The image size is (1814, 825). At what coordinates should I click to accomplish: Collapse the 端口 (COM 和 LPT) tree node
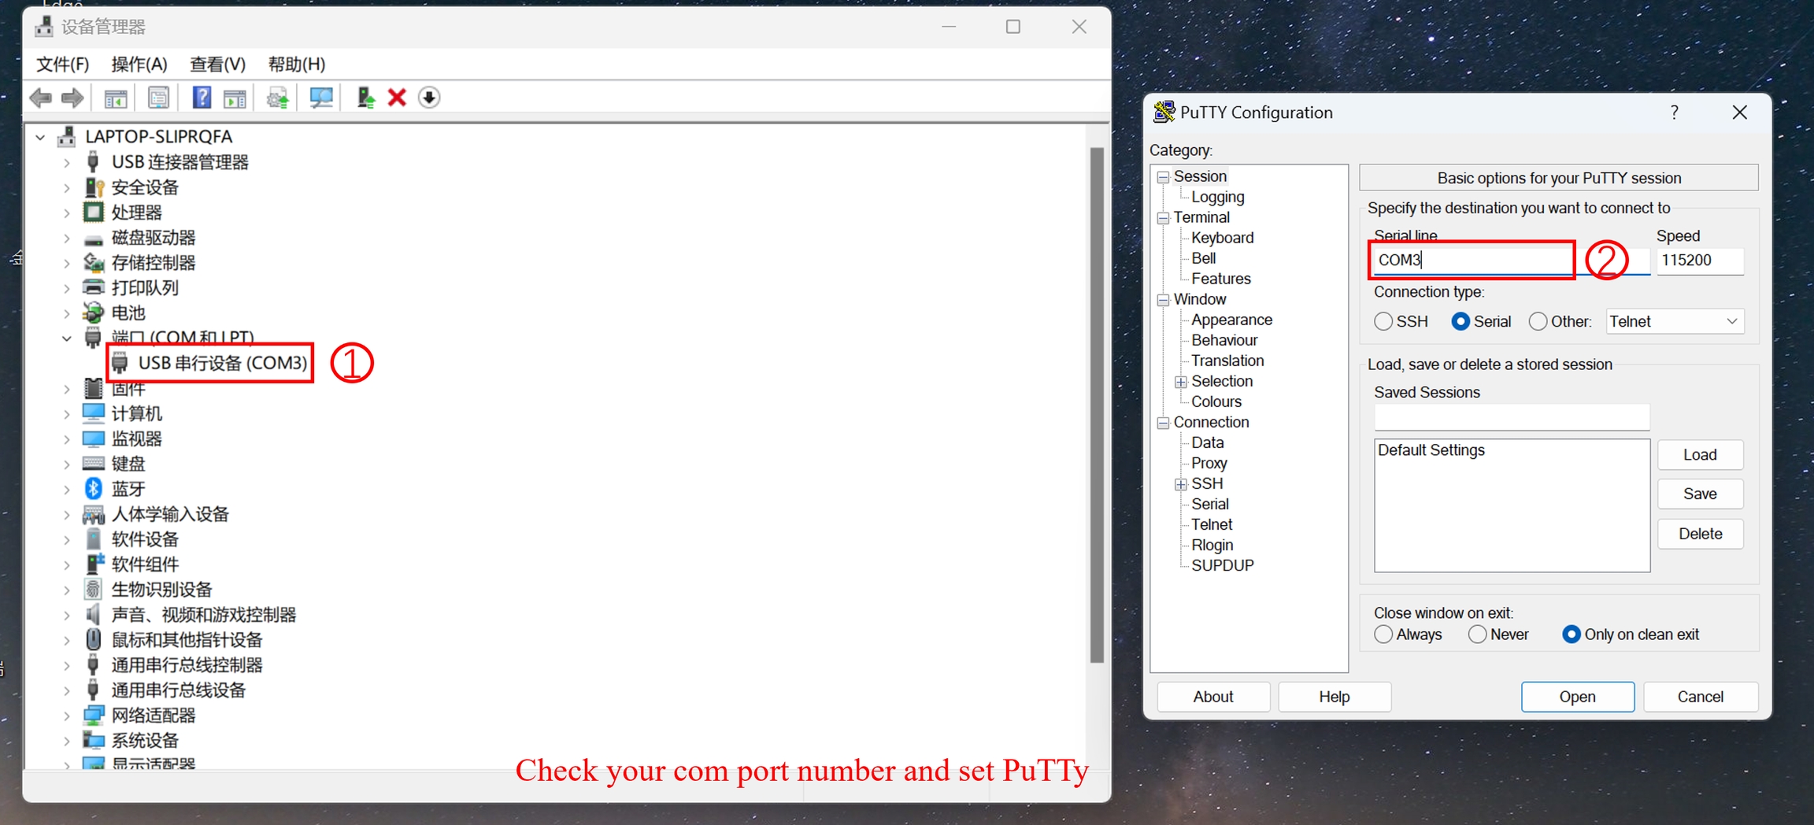coord(67,339)
